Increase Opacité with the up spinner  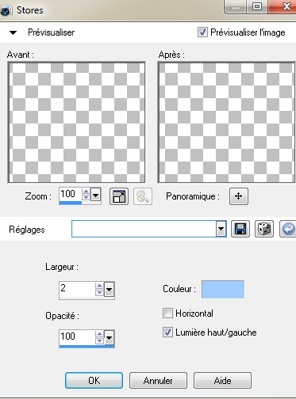point(99,334)
